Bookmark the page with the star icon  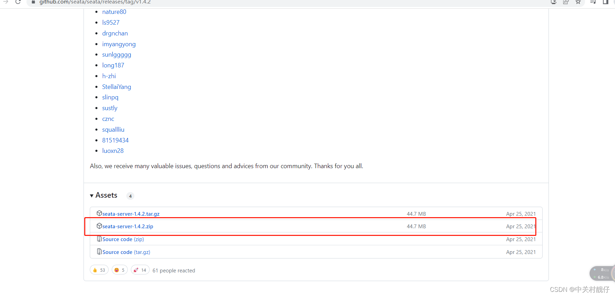point(578,2)
